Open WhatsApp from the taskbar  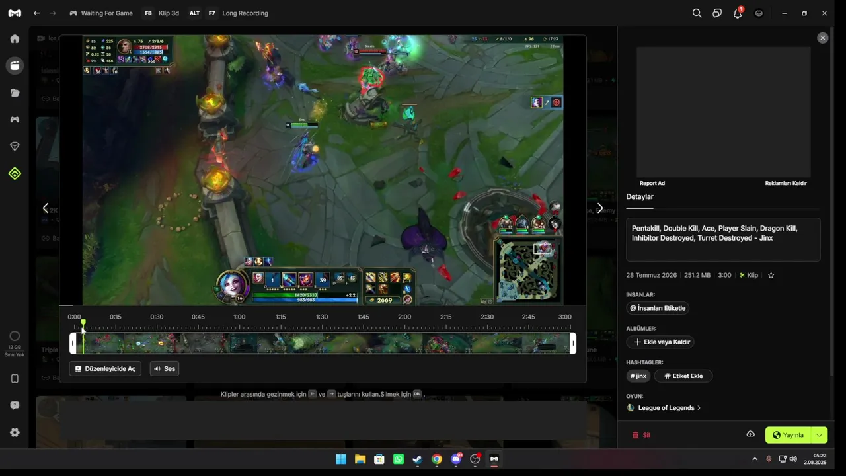click(399, 459)
